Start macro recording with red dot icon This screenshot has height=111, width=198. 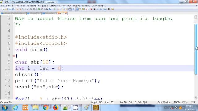tap(91, 9)
